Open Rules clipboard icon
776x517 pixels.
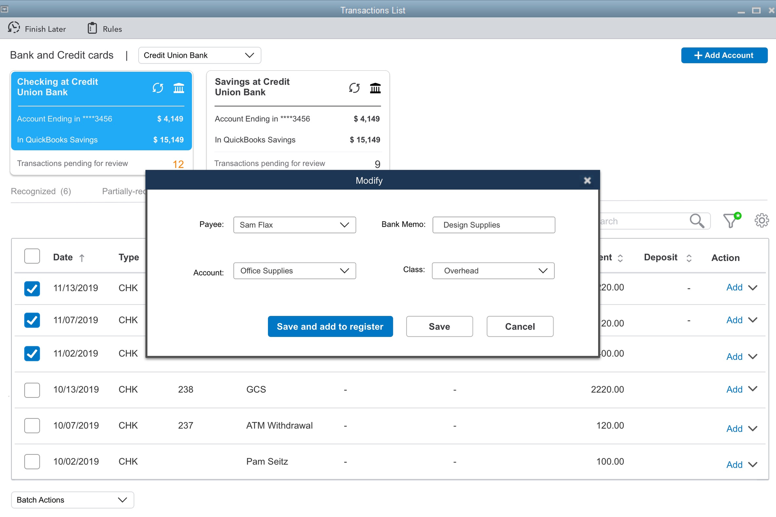(x=92, y=28)
